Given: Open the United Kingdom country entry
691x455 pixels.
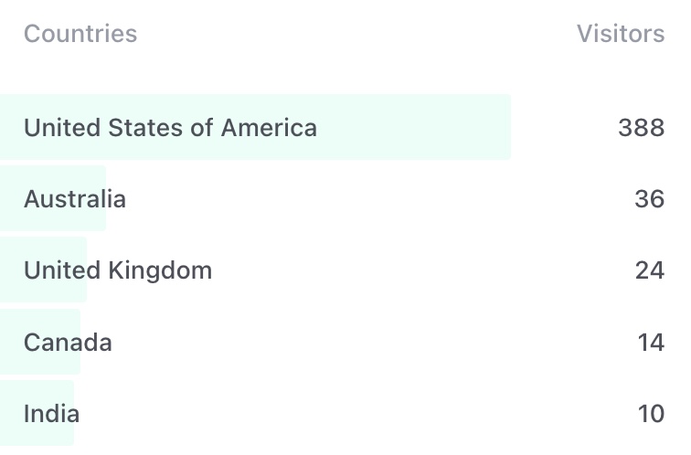Looking at the screenshot, I should (118, 270).
